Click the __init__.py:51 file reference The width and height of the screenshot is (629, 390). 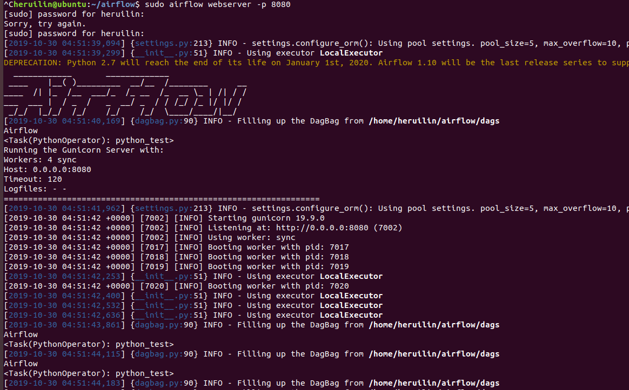click(164, 52)
